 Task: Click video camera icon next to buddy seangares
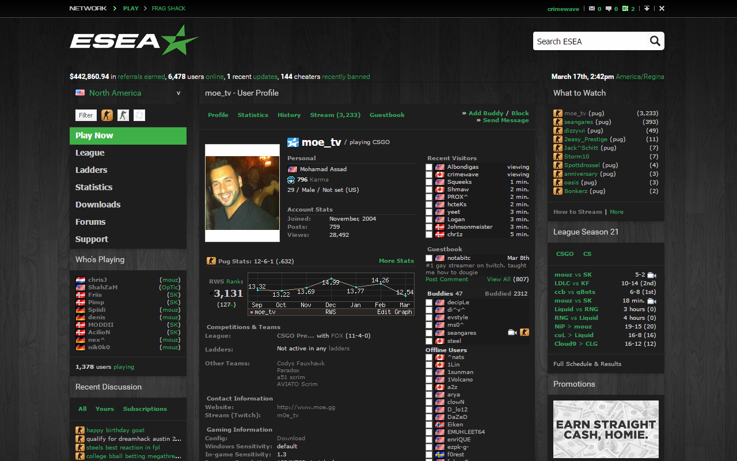(x=512, y=332)
